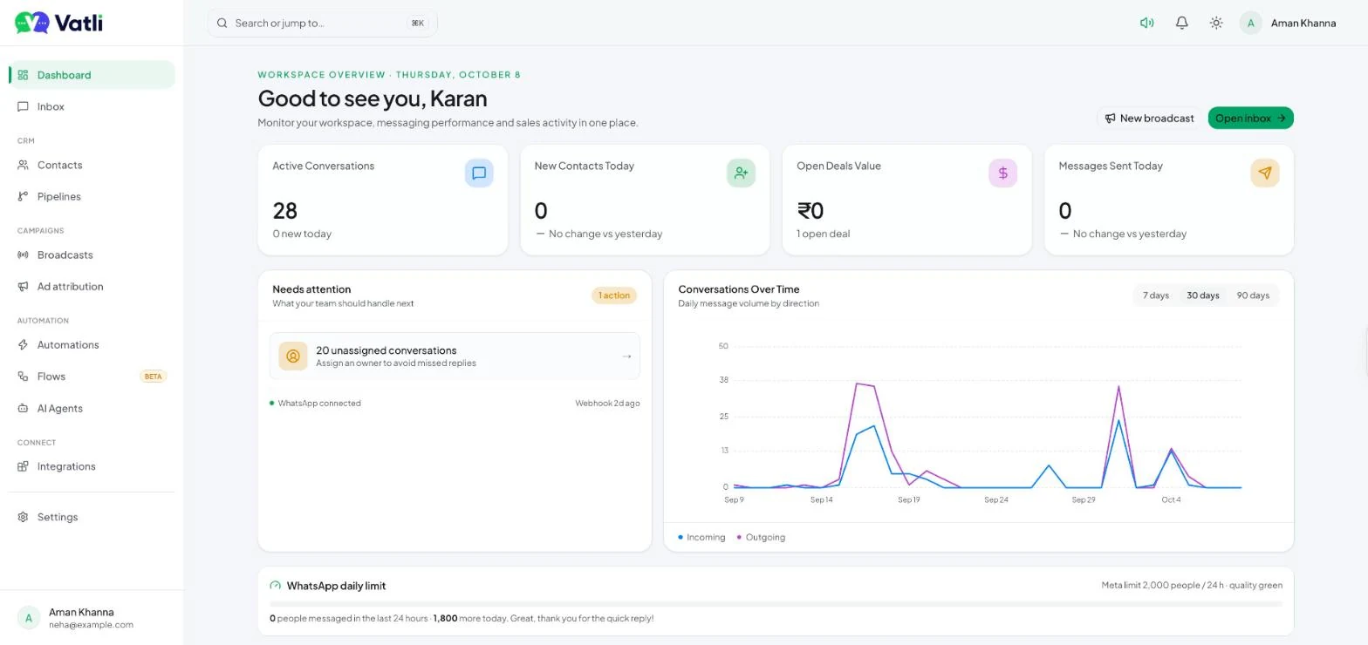
Task: Click the Broadcasts signal icon
Action: pos(23,255)
